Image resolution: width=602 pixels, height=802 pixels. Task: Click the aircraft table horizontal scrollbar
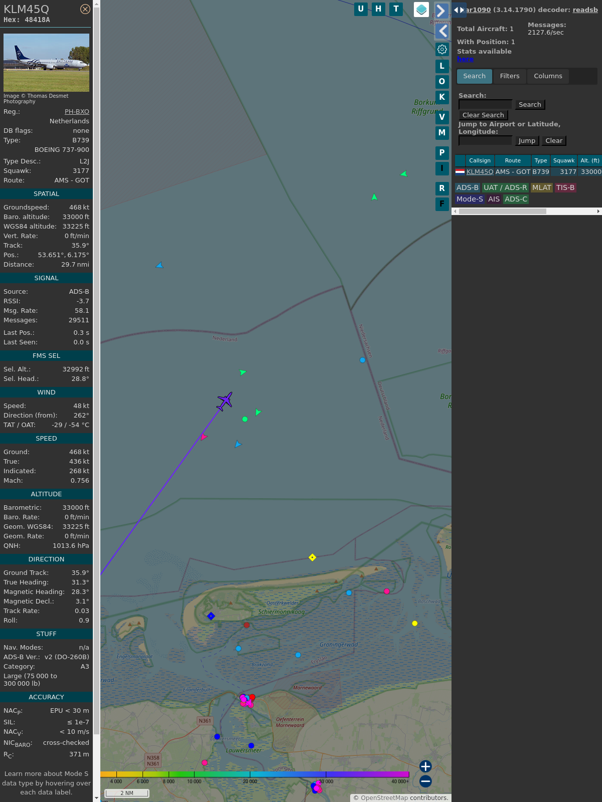point(502,212)
